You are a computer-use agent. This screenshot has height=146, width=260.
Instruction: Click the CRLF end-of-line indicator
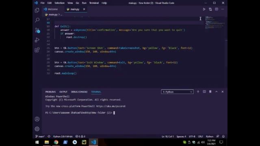200,136
